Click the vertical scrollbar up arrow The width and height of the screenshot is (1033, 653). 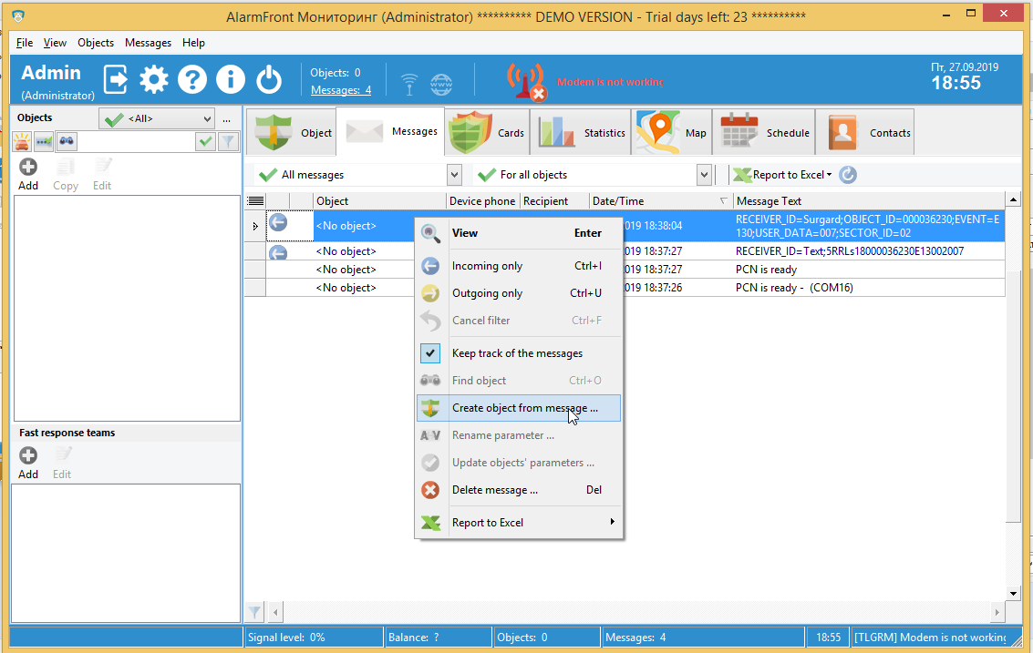click(x=1013, y=199)
